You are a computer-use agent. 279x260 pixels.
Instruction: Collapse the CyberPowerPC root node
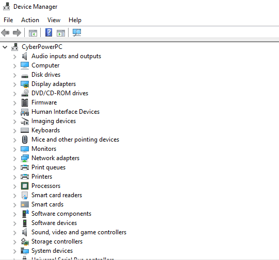tap(5, 47)
